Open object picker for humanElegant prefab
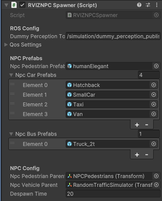The height and width of the screenshot is (201, 162). [x=156, y=66]
